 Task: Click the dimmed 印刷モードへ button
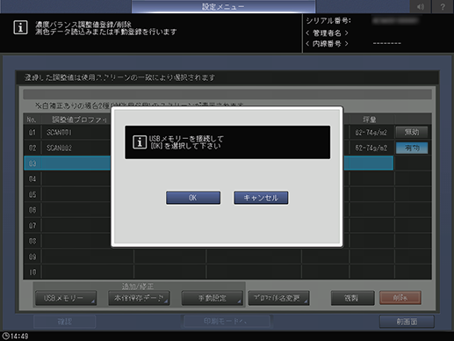pyautogui.click(x=227, y=322)
